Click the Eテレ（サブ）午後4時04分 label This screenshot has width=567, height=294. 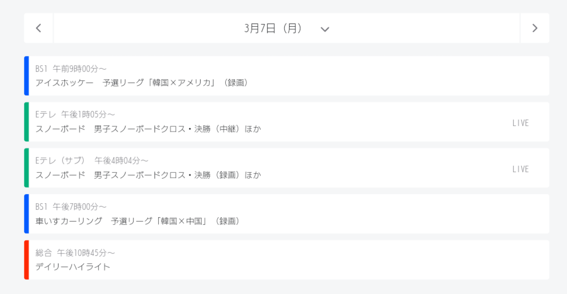[x=92, y=160]
